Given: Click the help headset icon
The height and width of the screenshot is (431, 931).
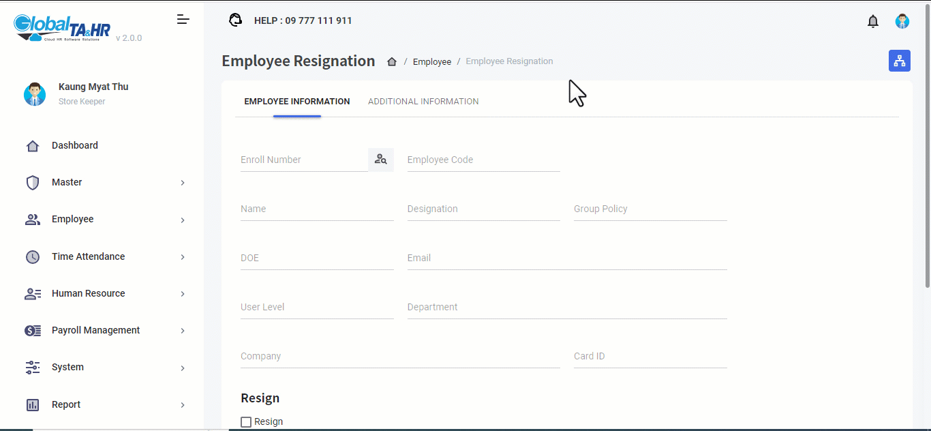Looking at the screenshot, I should click(x=236, y=20).
